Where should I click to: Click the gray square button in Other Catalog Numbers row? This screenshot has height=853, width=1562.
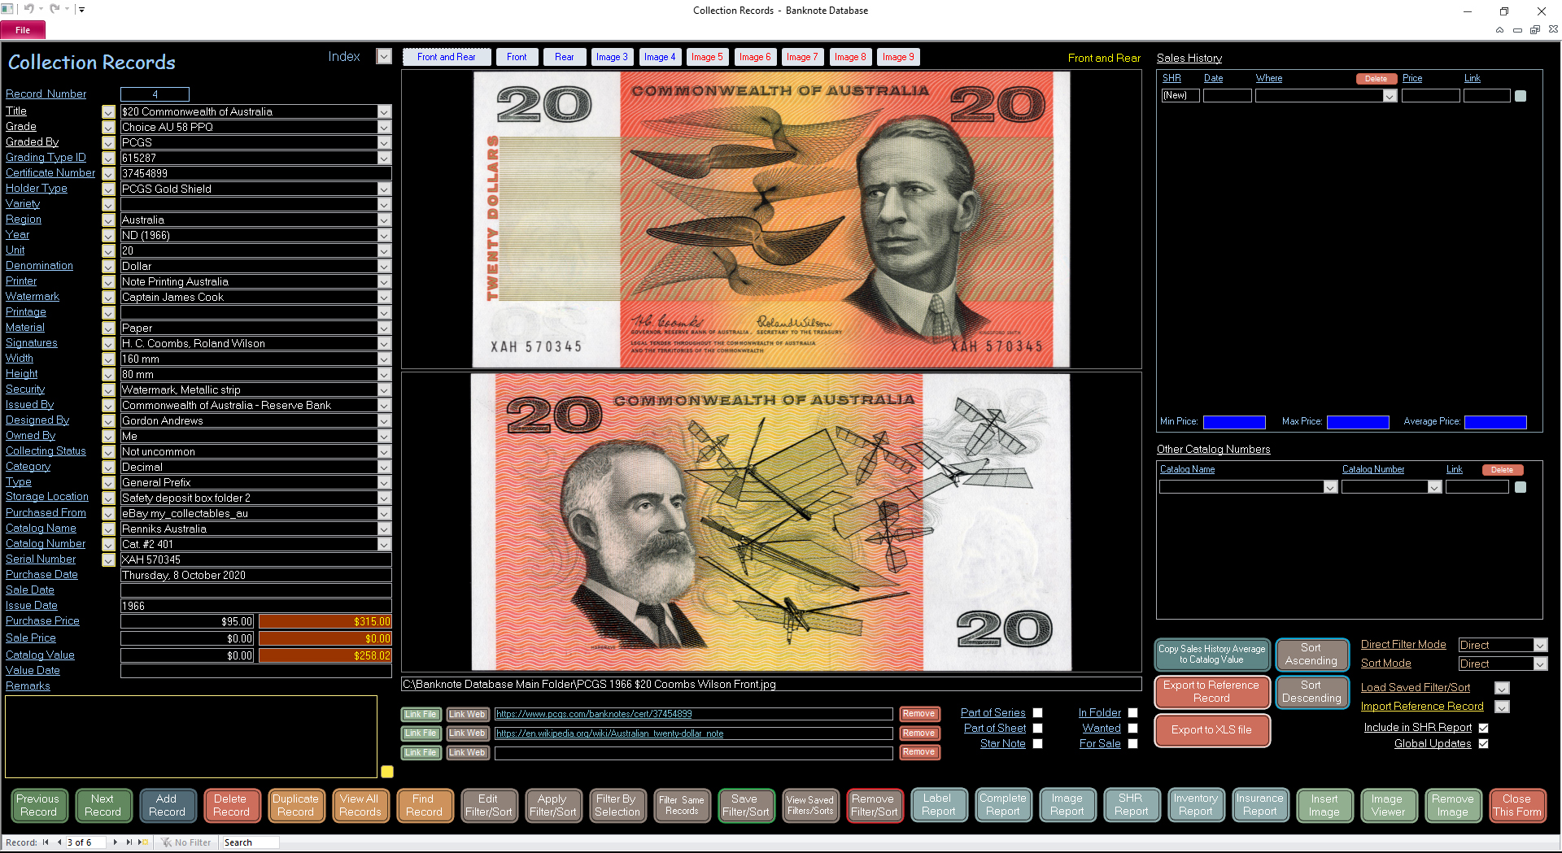(x=1521, y=487)
